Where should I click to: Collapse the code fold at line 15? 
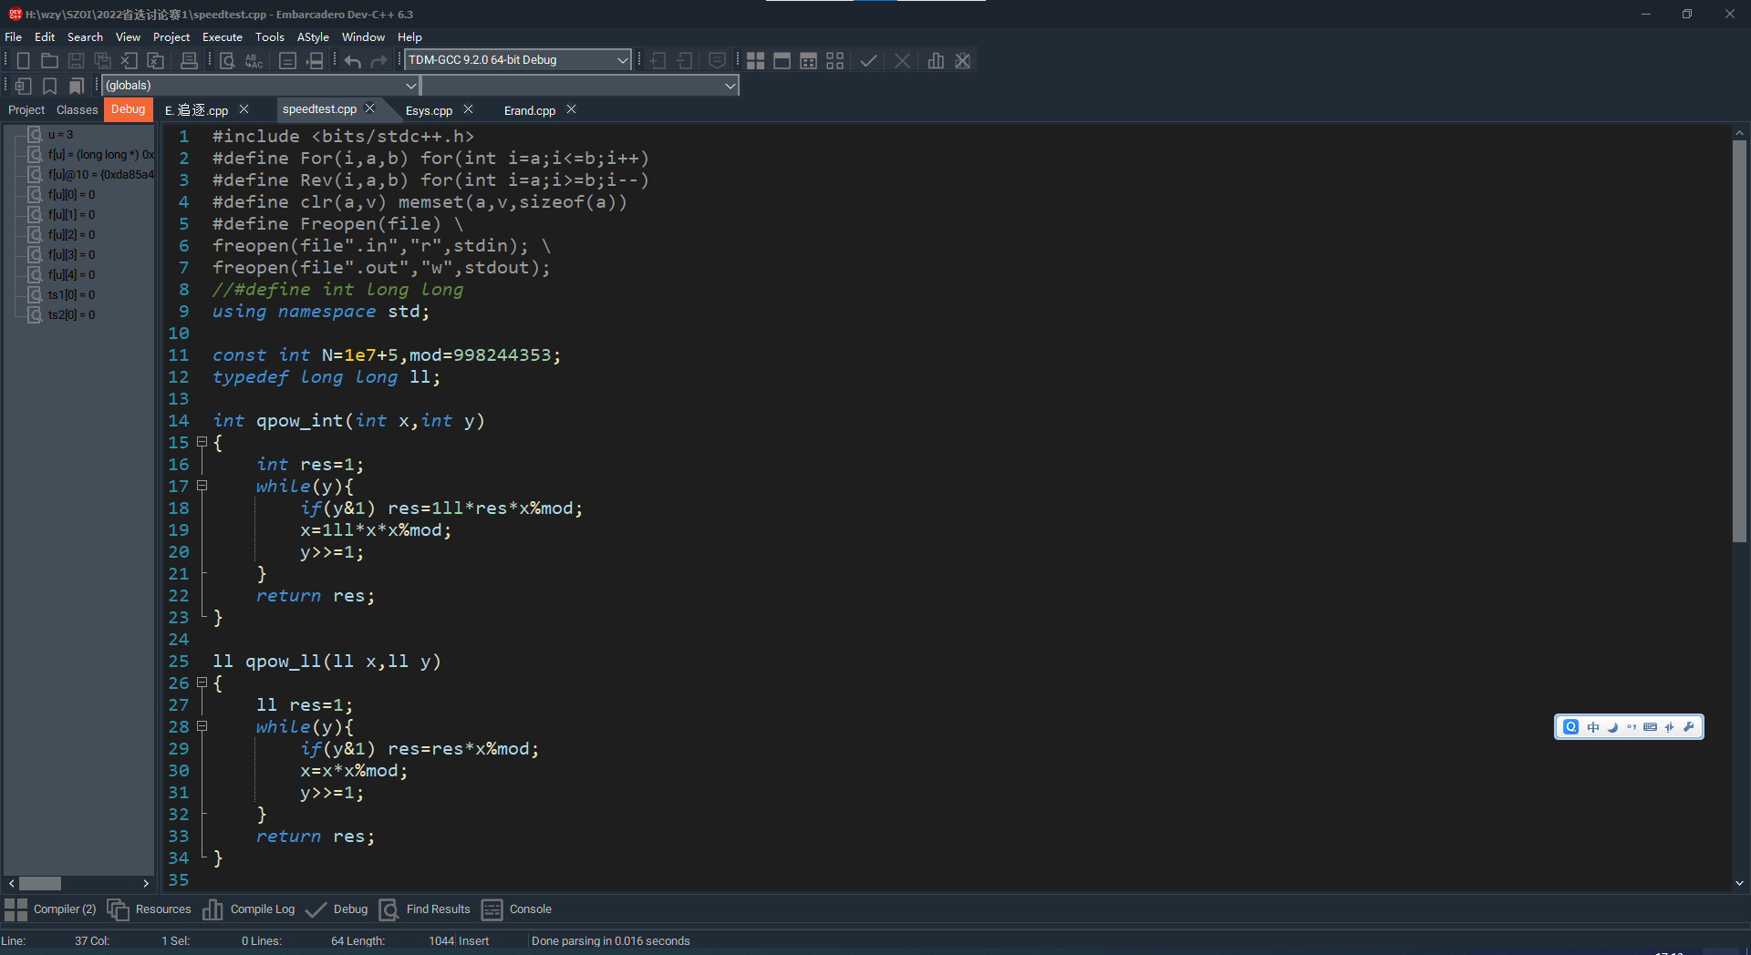tap(202, 442)
